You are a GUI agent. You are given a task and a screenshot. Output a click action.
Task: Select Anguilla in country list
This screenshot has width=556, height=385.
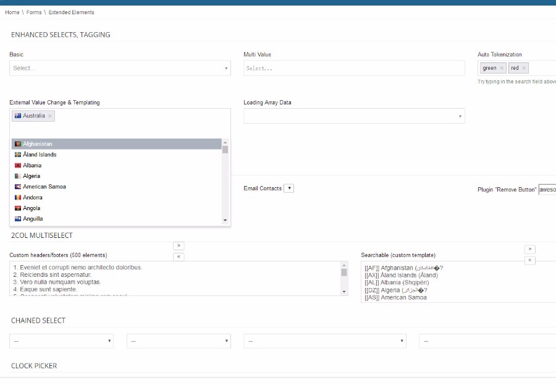[117, 219]
